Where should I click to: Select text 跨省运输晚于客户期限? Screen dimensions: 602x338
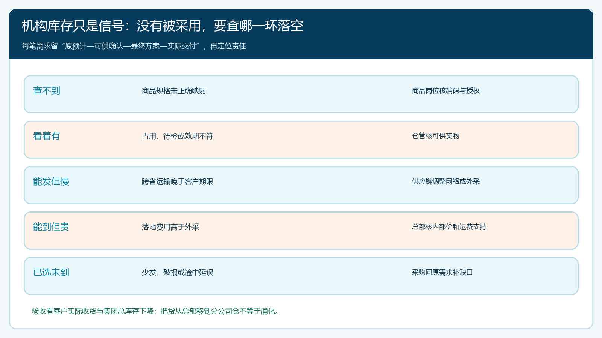(178, 181)
